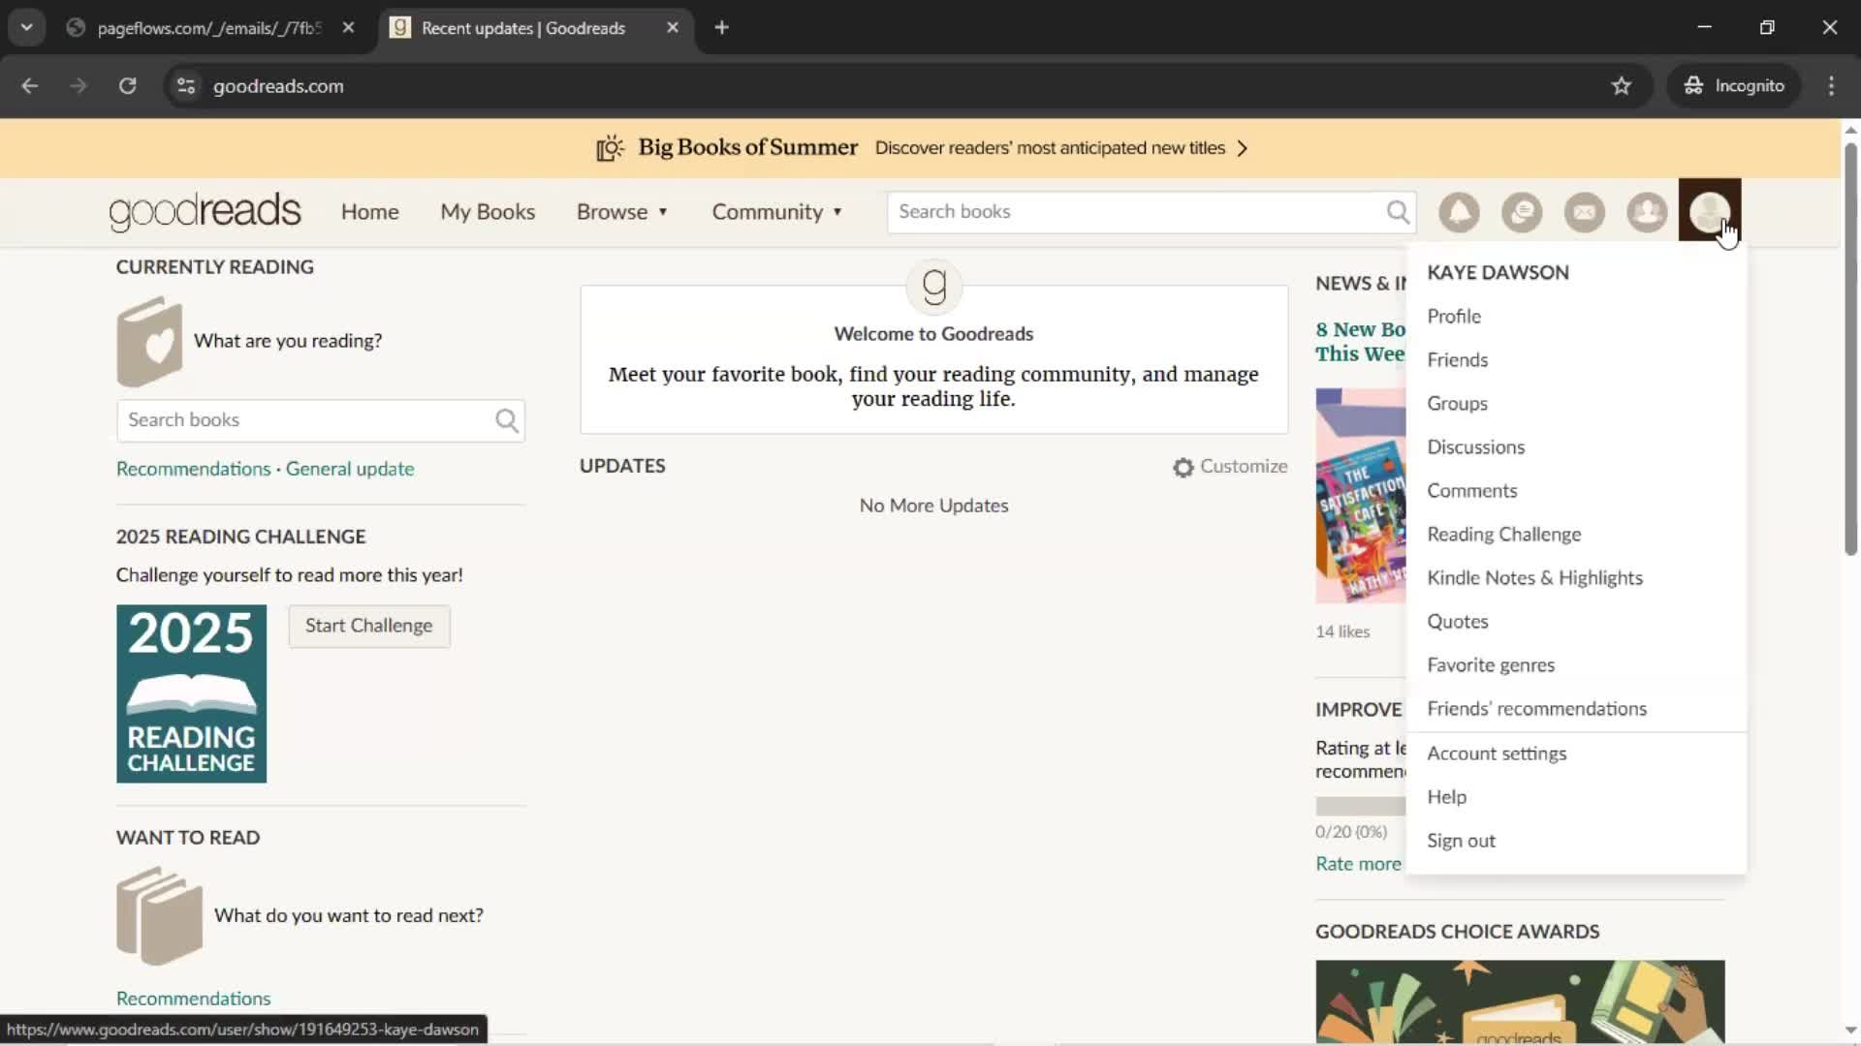Screen dimensions: 1861x1046
Task: Select Help from the user menu
Action: [x=1446, y=797]
